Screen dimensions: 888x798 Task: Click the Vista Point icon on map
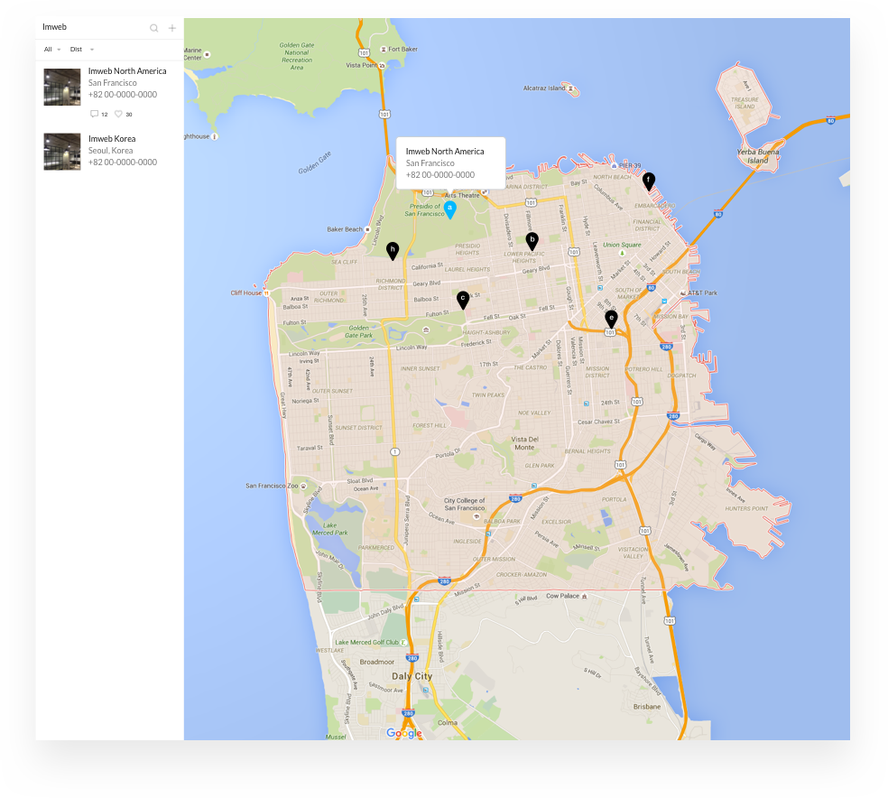[x=383, y=66]
